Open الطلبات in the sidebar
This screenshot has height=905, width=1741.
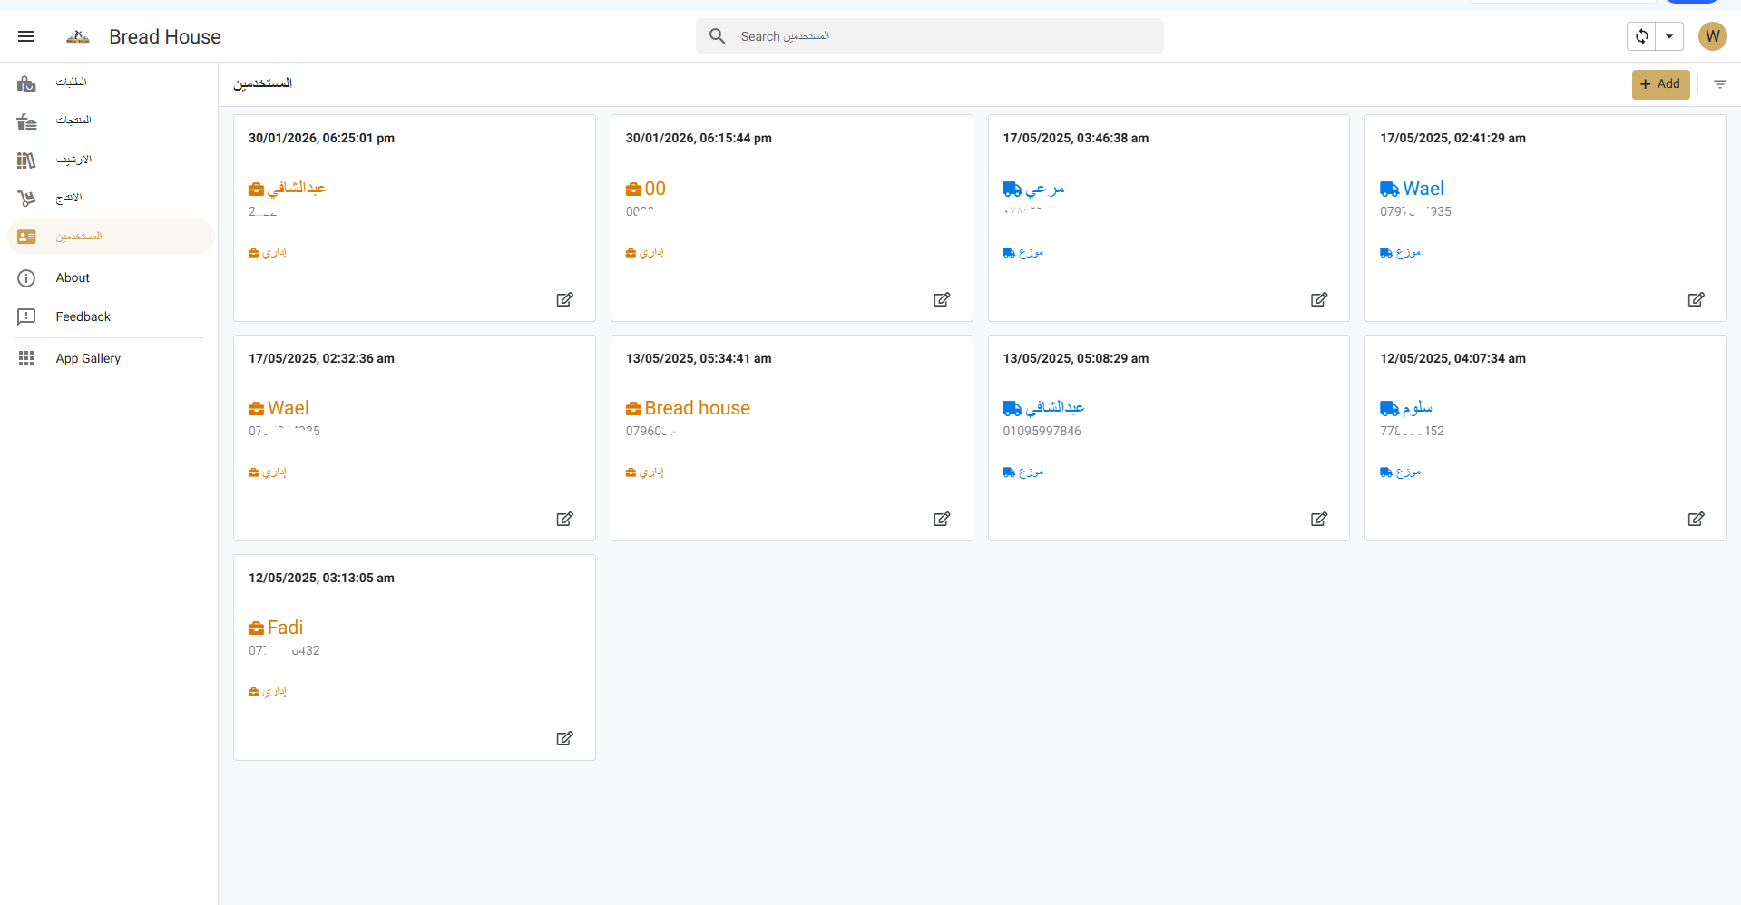71,83
